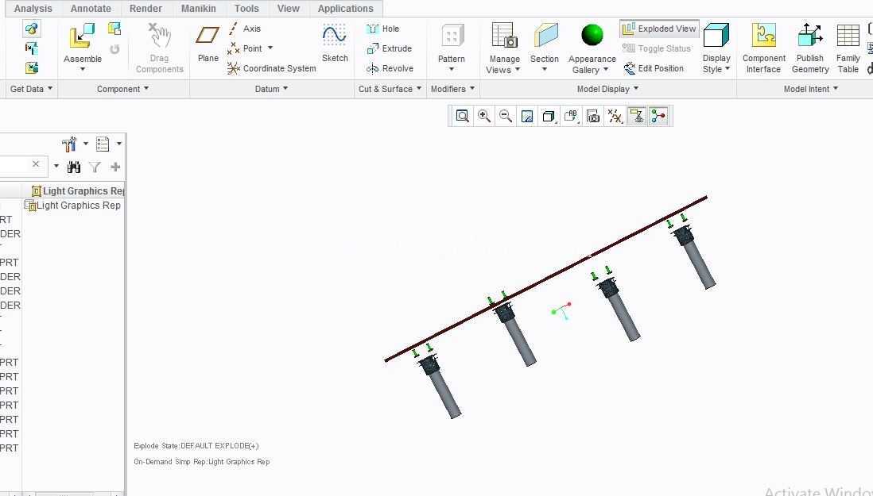Viewport: 873px width, 496px height.
Task: Click the spin center marker in the graphics area
Action: tap(562, 310)
